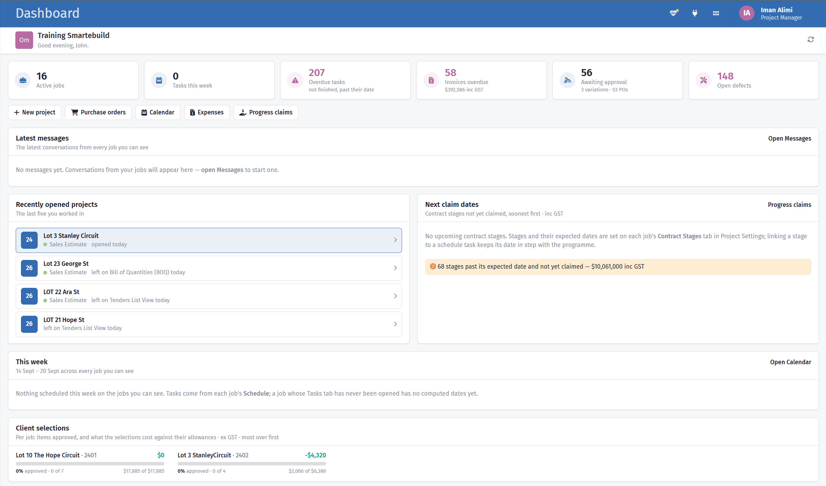The width and height of the screenshot is (826, 486).
Task: Click the signature Awaiting approval icon
Action: click(567, 80)
